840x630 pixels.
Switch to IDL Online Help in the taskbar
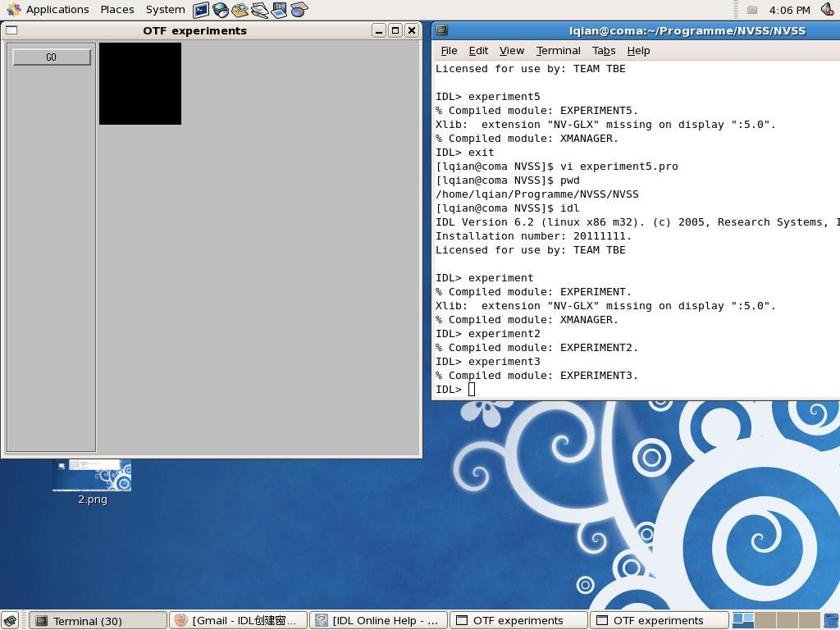pyautogui.click(x=379, y=621)
